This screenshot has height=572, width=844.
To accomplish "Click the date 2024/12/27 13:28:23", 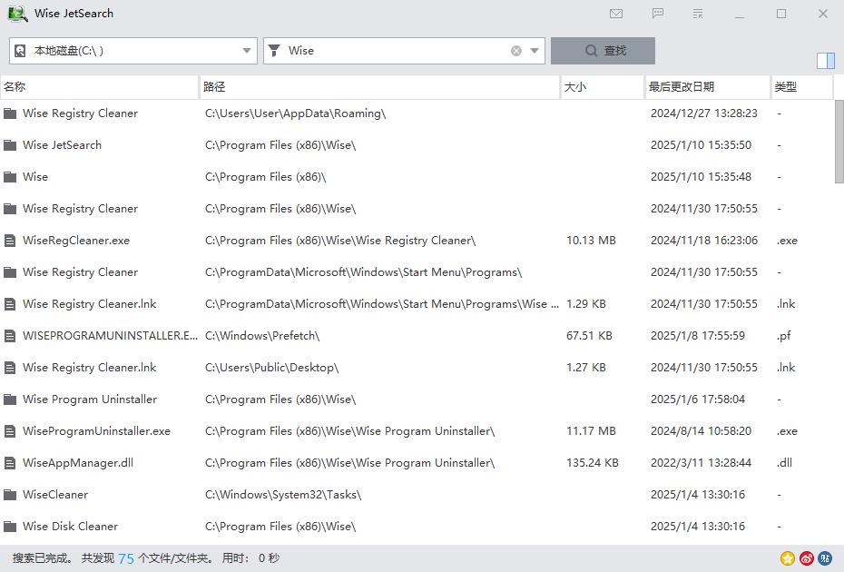I will (704, 113).
